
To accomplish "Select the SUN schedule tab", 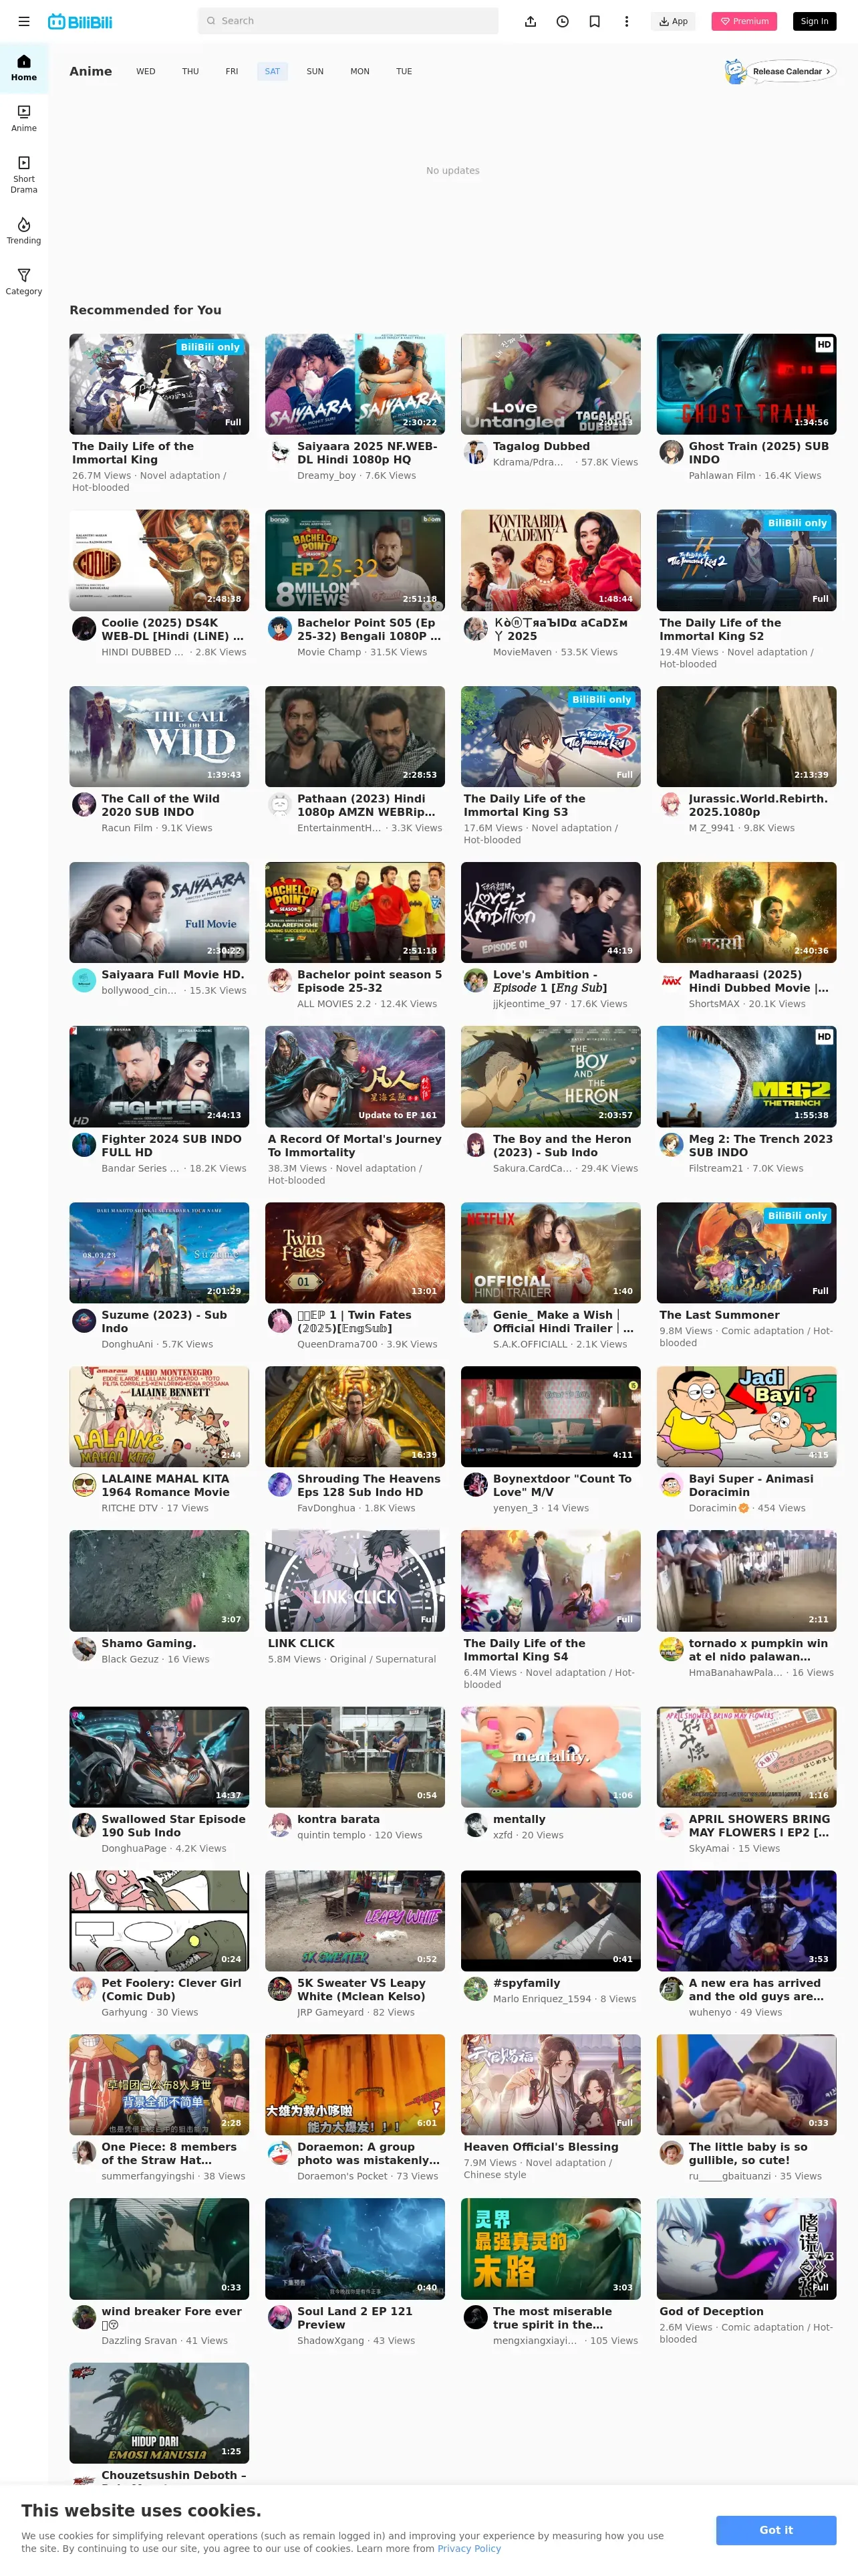I will tap(315, 71).
